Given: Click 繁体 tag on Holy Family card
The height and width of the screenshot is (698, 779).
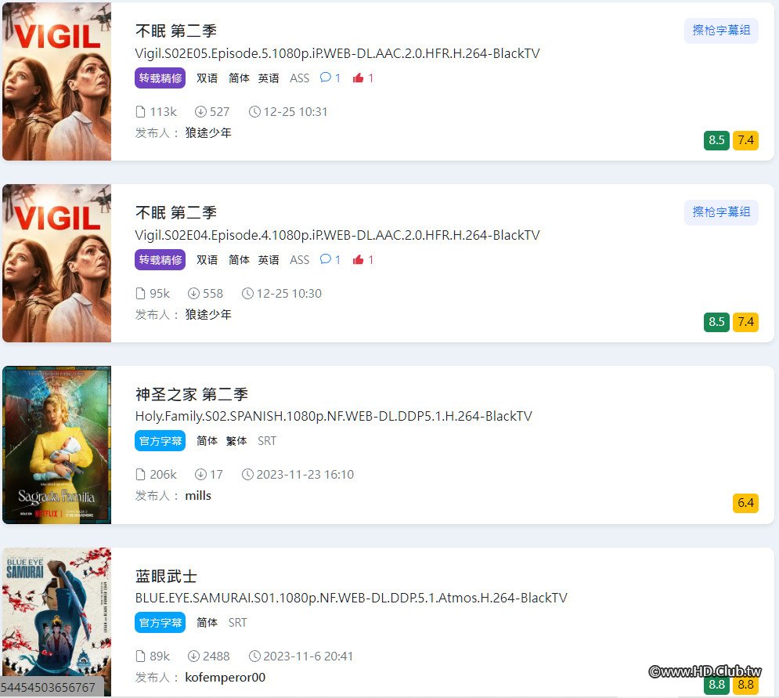Looking at the screenshot, I should pyautogui.click(x=236, y=441).
